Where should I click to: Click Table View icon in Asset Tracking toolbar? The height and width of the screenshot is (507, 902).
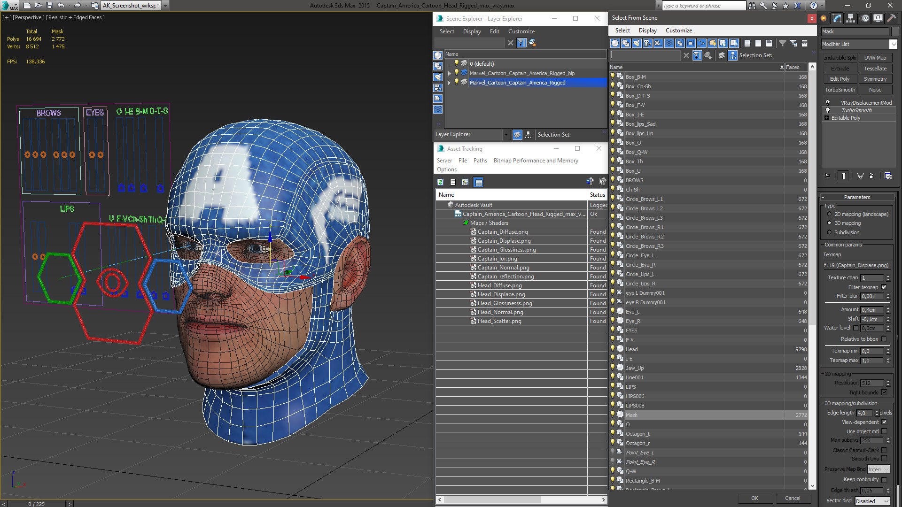(x=478, y=182)
